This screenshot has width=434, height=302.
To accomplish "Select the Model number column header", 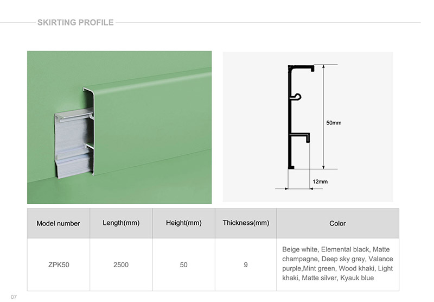I will (58, 223).
